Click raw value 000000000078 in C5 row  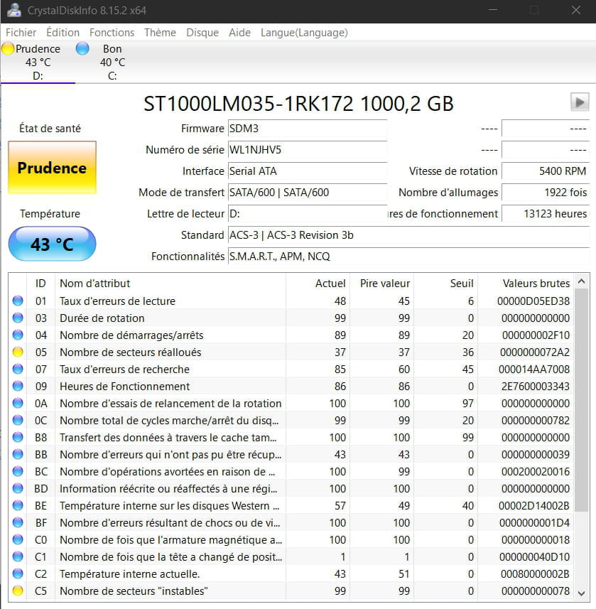pyautogui.click(x=536, y=591)
